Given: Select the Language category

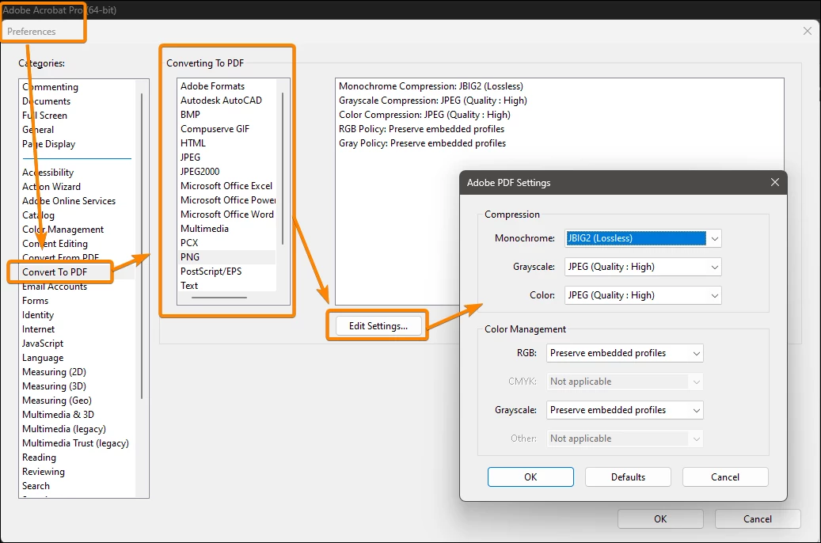Looking at the screenshot, I should [43, 358].
